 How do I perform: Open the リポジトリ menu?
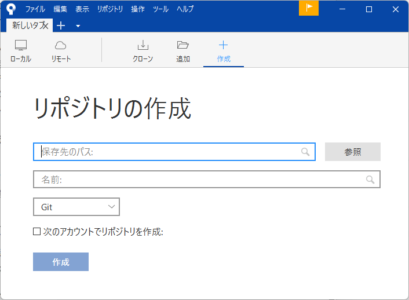pyautogui.click(x=110, y=9)
